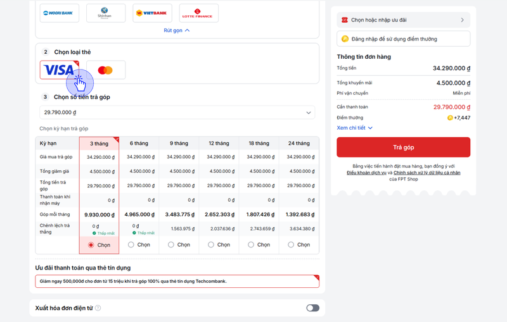Click the Góp mỗi tháng row label
Viewport: 507px width, 322px height.
(55, 214)
